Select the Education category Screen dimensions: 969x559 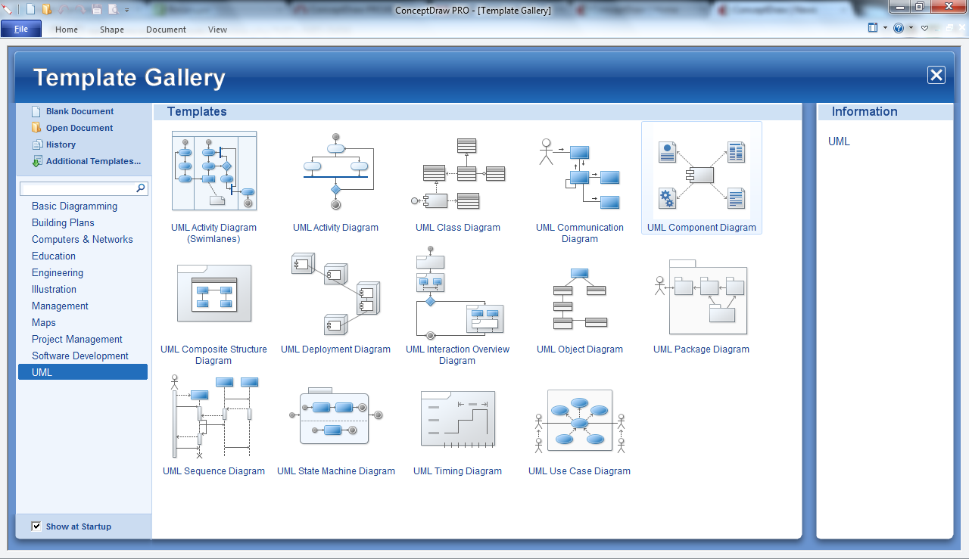coord(54,256)
